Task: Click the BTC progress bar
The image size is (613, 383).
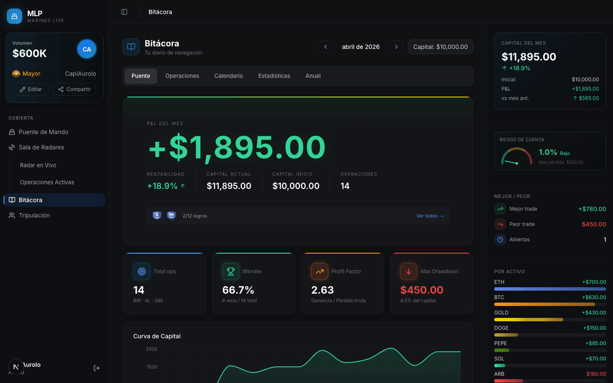Action: 550,304
